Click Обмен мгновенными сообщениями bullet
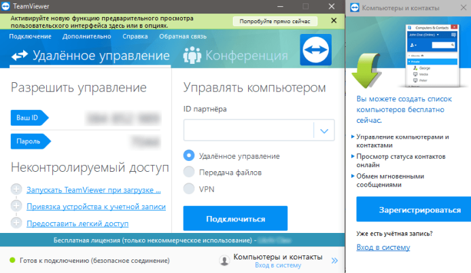 pos(390,180)
